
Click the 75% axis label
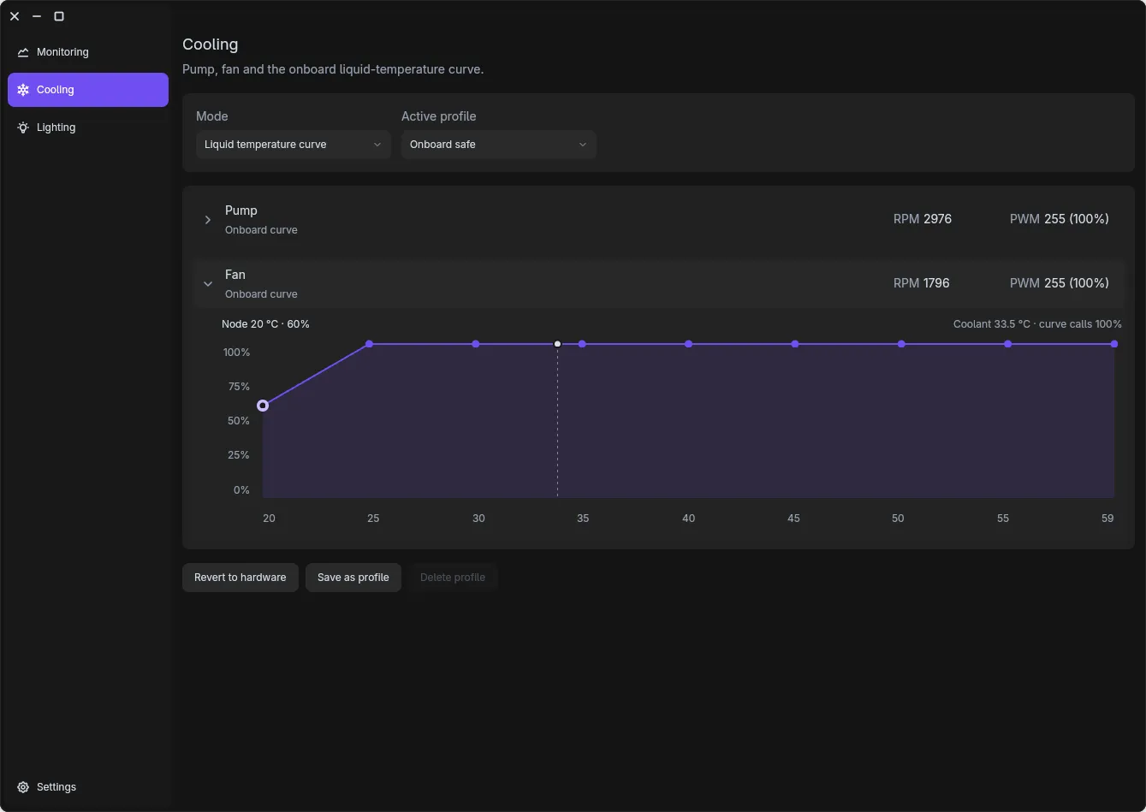(239, 387)
